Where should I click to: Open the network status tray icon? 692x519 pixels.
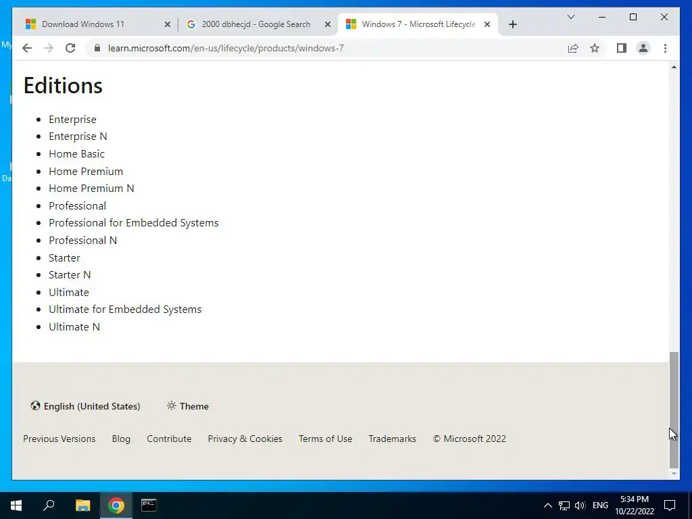click(564, 505)
